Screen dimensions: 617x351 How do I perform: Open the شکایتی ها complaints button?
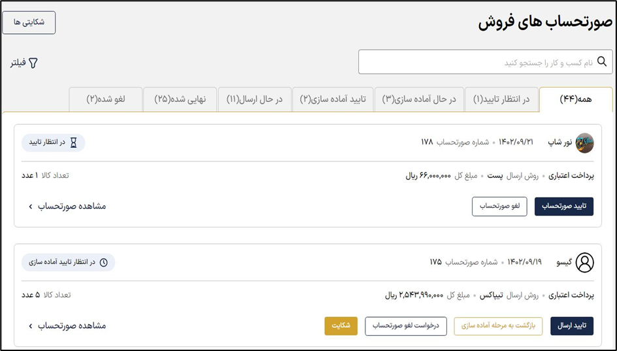29,22
